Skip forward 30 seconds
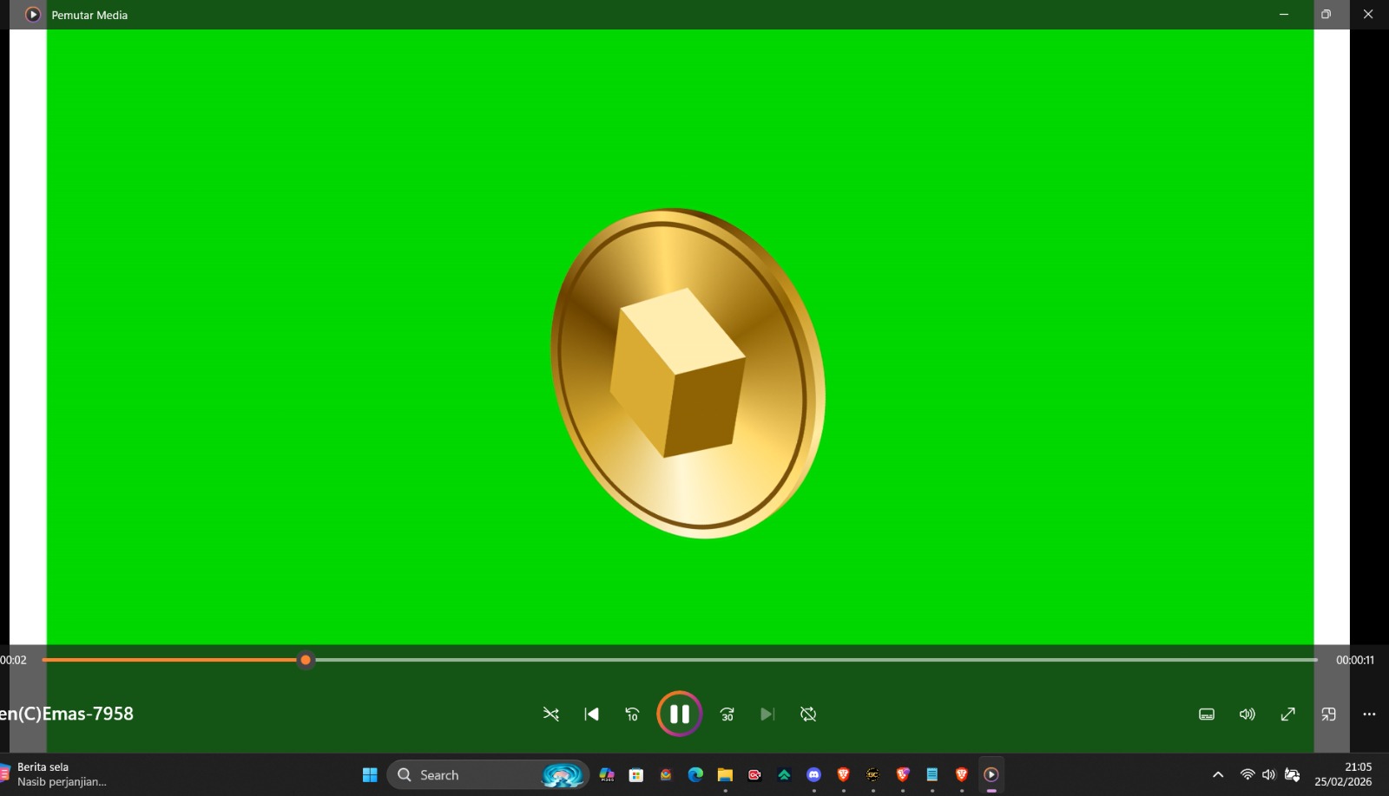Screen dimensions: 1389x796 coord(727,714)
